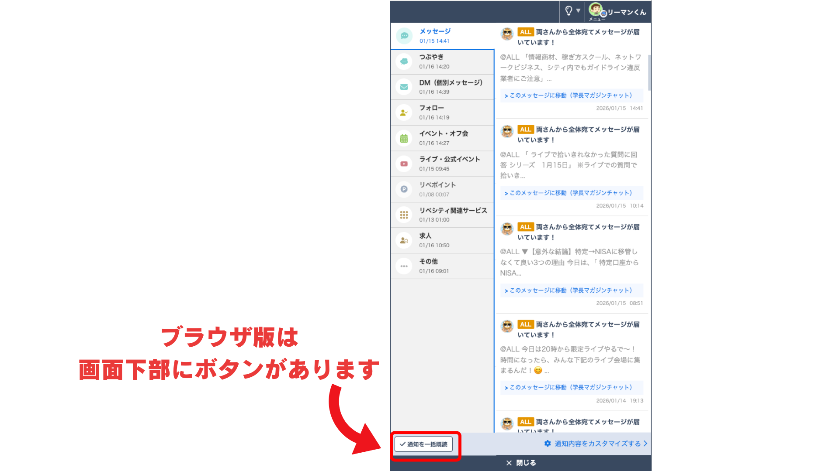Click the つぶやき speech bubble icon
Screen dimensions: 839x471
point(404,61)
